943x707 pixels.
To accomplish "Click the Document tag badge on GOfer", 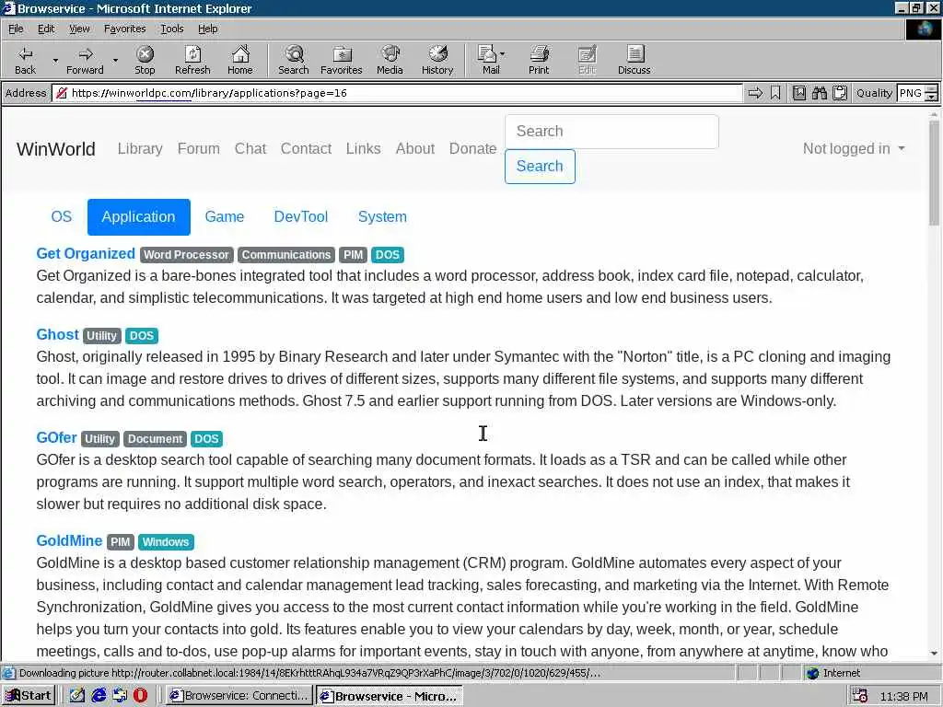I will tap(155, 439).
